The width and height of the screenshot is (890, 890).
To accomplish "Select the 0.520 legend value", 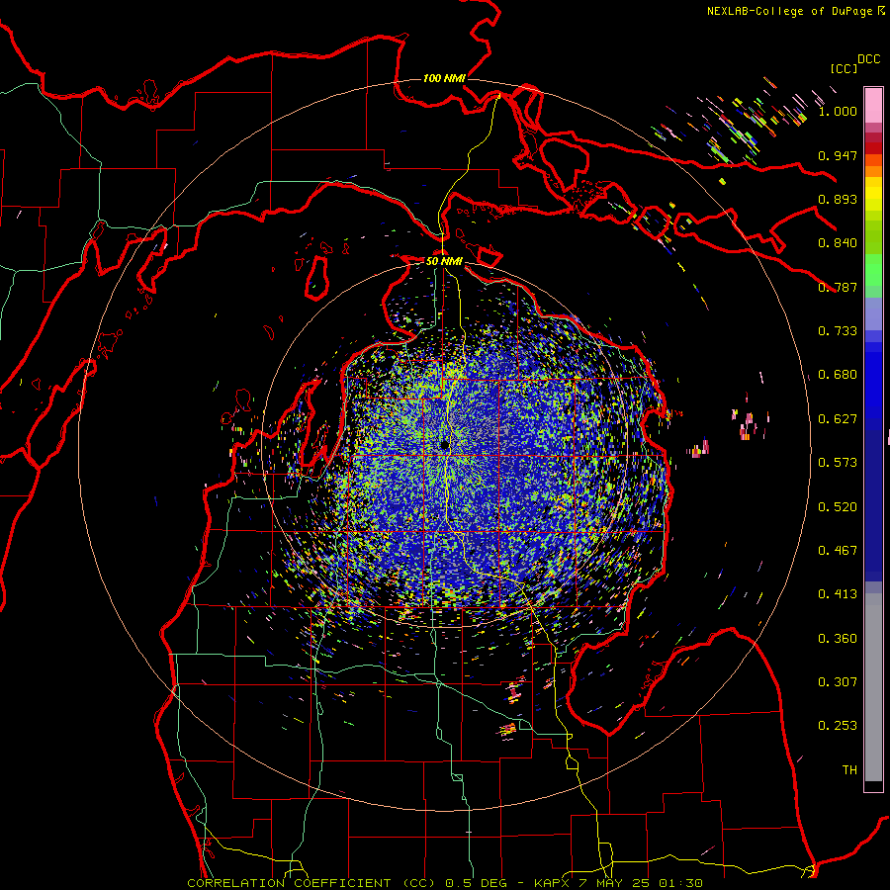I will coord(838,507).
